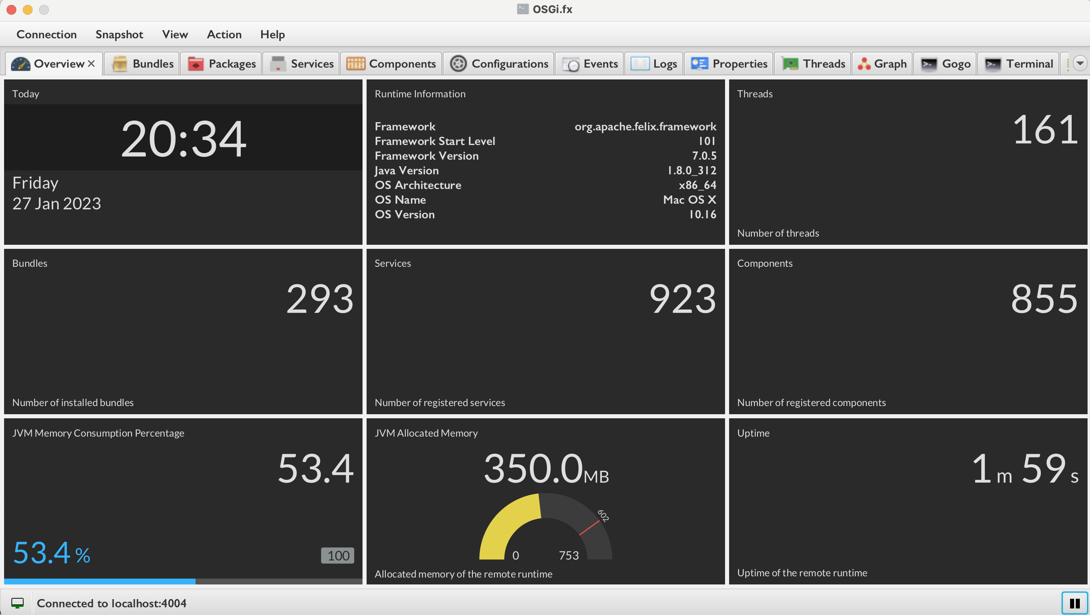
Task: Click the Components tab orange icon
Action: 356,64
